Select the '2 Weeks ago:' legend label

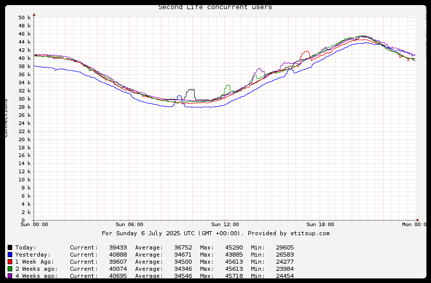tap(37, 269)
